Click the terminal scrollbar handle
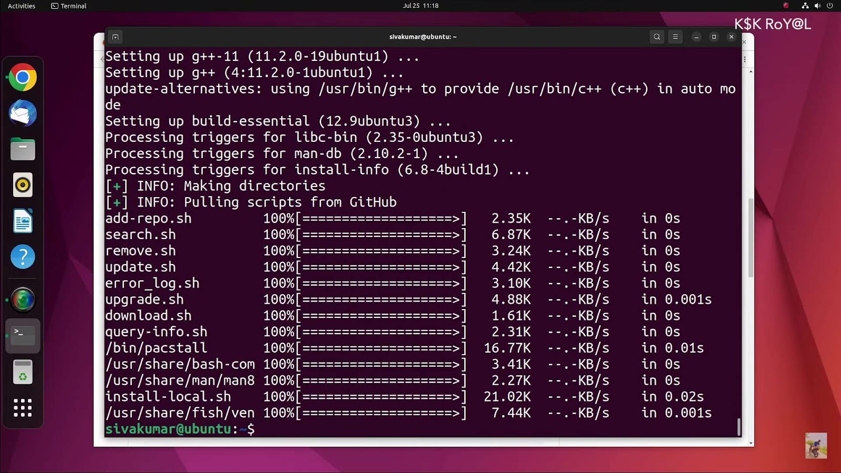The image size is (841, 473). click(x=739, y=427)
